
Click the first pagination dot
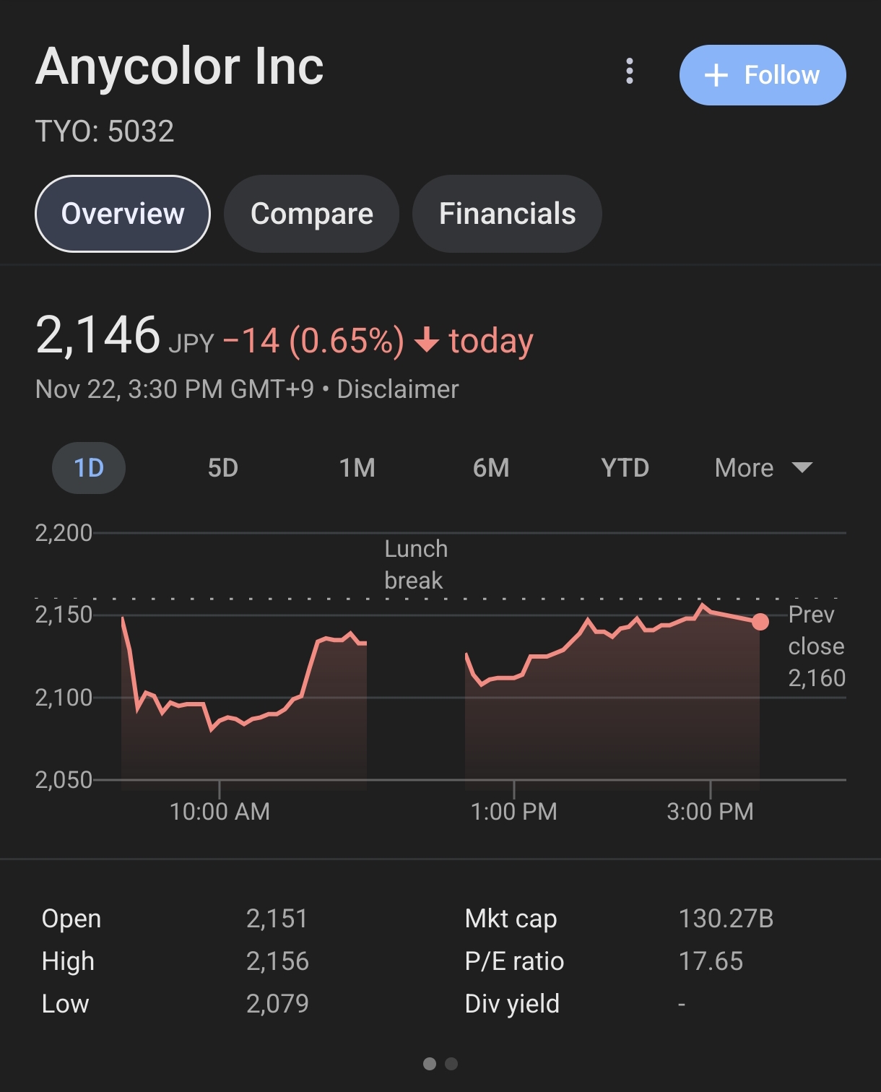[x=430, y=1064]
